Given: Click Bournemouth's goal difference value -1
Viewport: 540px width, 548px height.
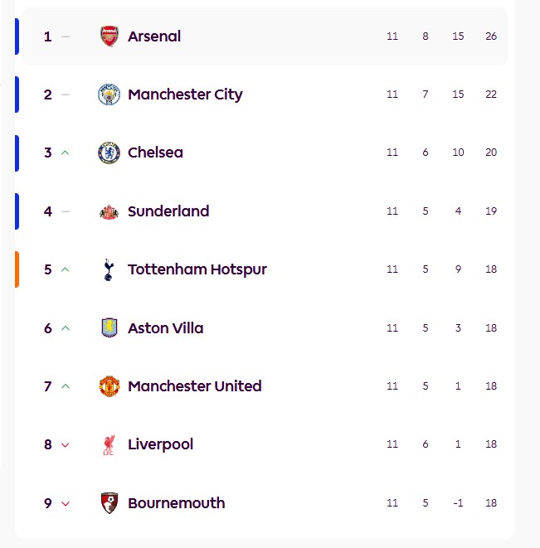Looking at the screenshot, I should coord(458,503).
